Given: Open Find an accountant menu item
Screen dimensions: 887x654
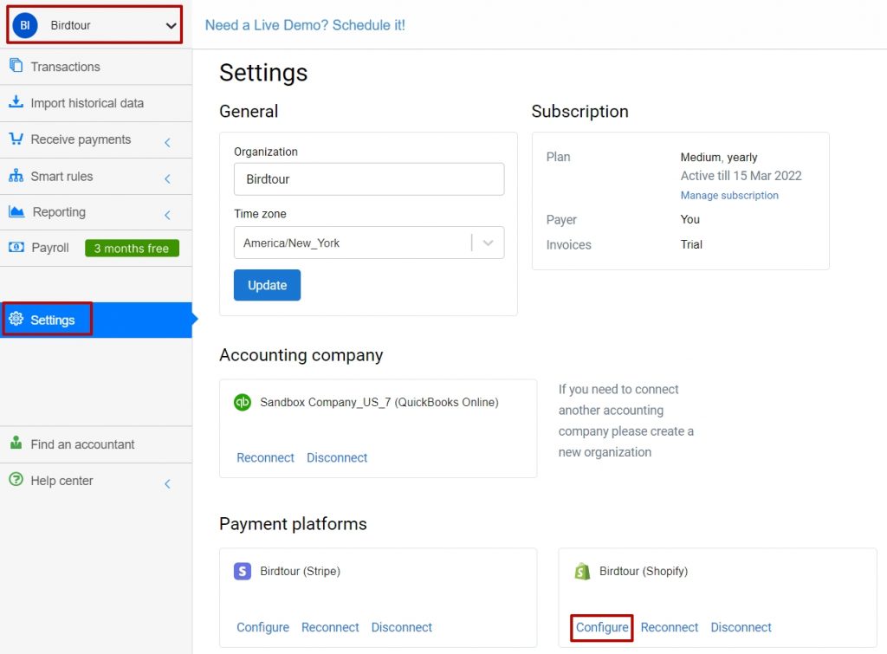Looking at the screenshot, I should [82, 444].
